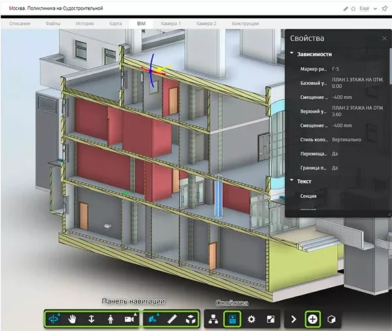Toggle the Properties panel button

231,319
